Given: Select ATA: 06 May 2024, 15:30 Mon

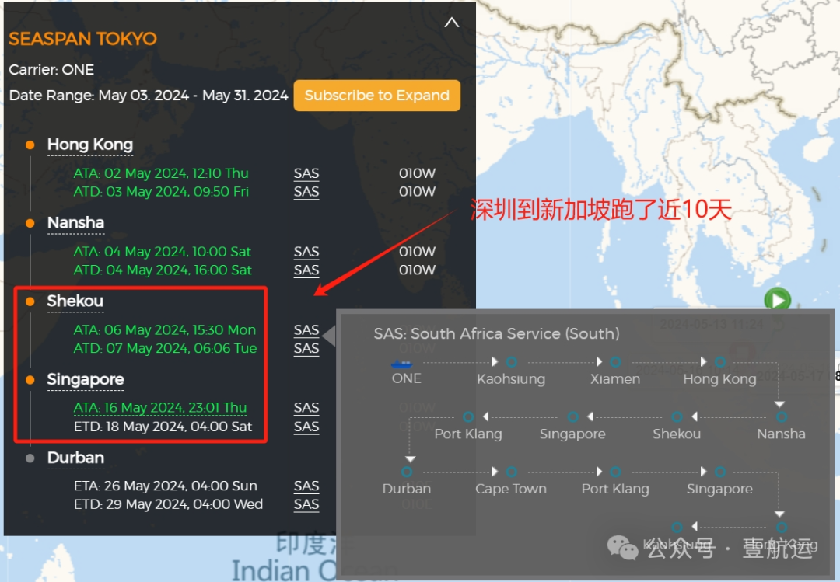Looking at the screenshot, I should click(164, 329).
